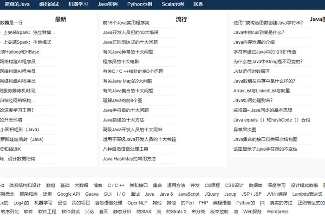The image size is (325, 218).
Task: Select the 设计模式故事 tag
Action: (x=304, y=186)
